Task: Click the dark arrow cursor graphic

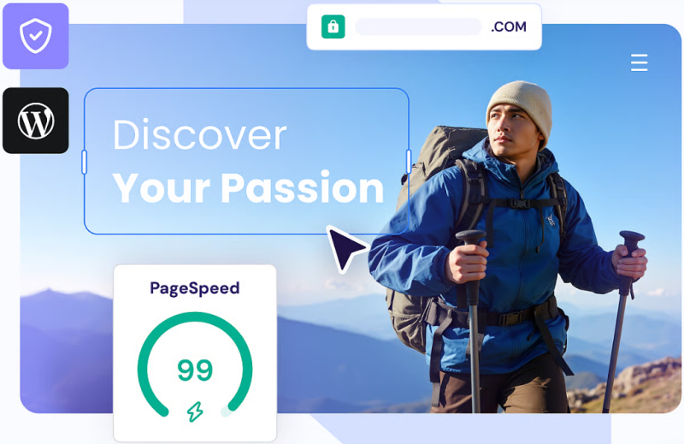Action: [347, 248]
